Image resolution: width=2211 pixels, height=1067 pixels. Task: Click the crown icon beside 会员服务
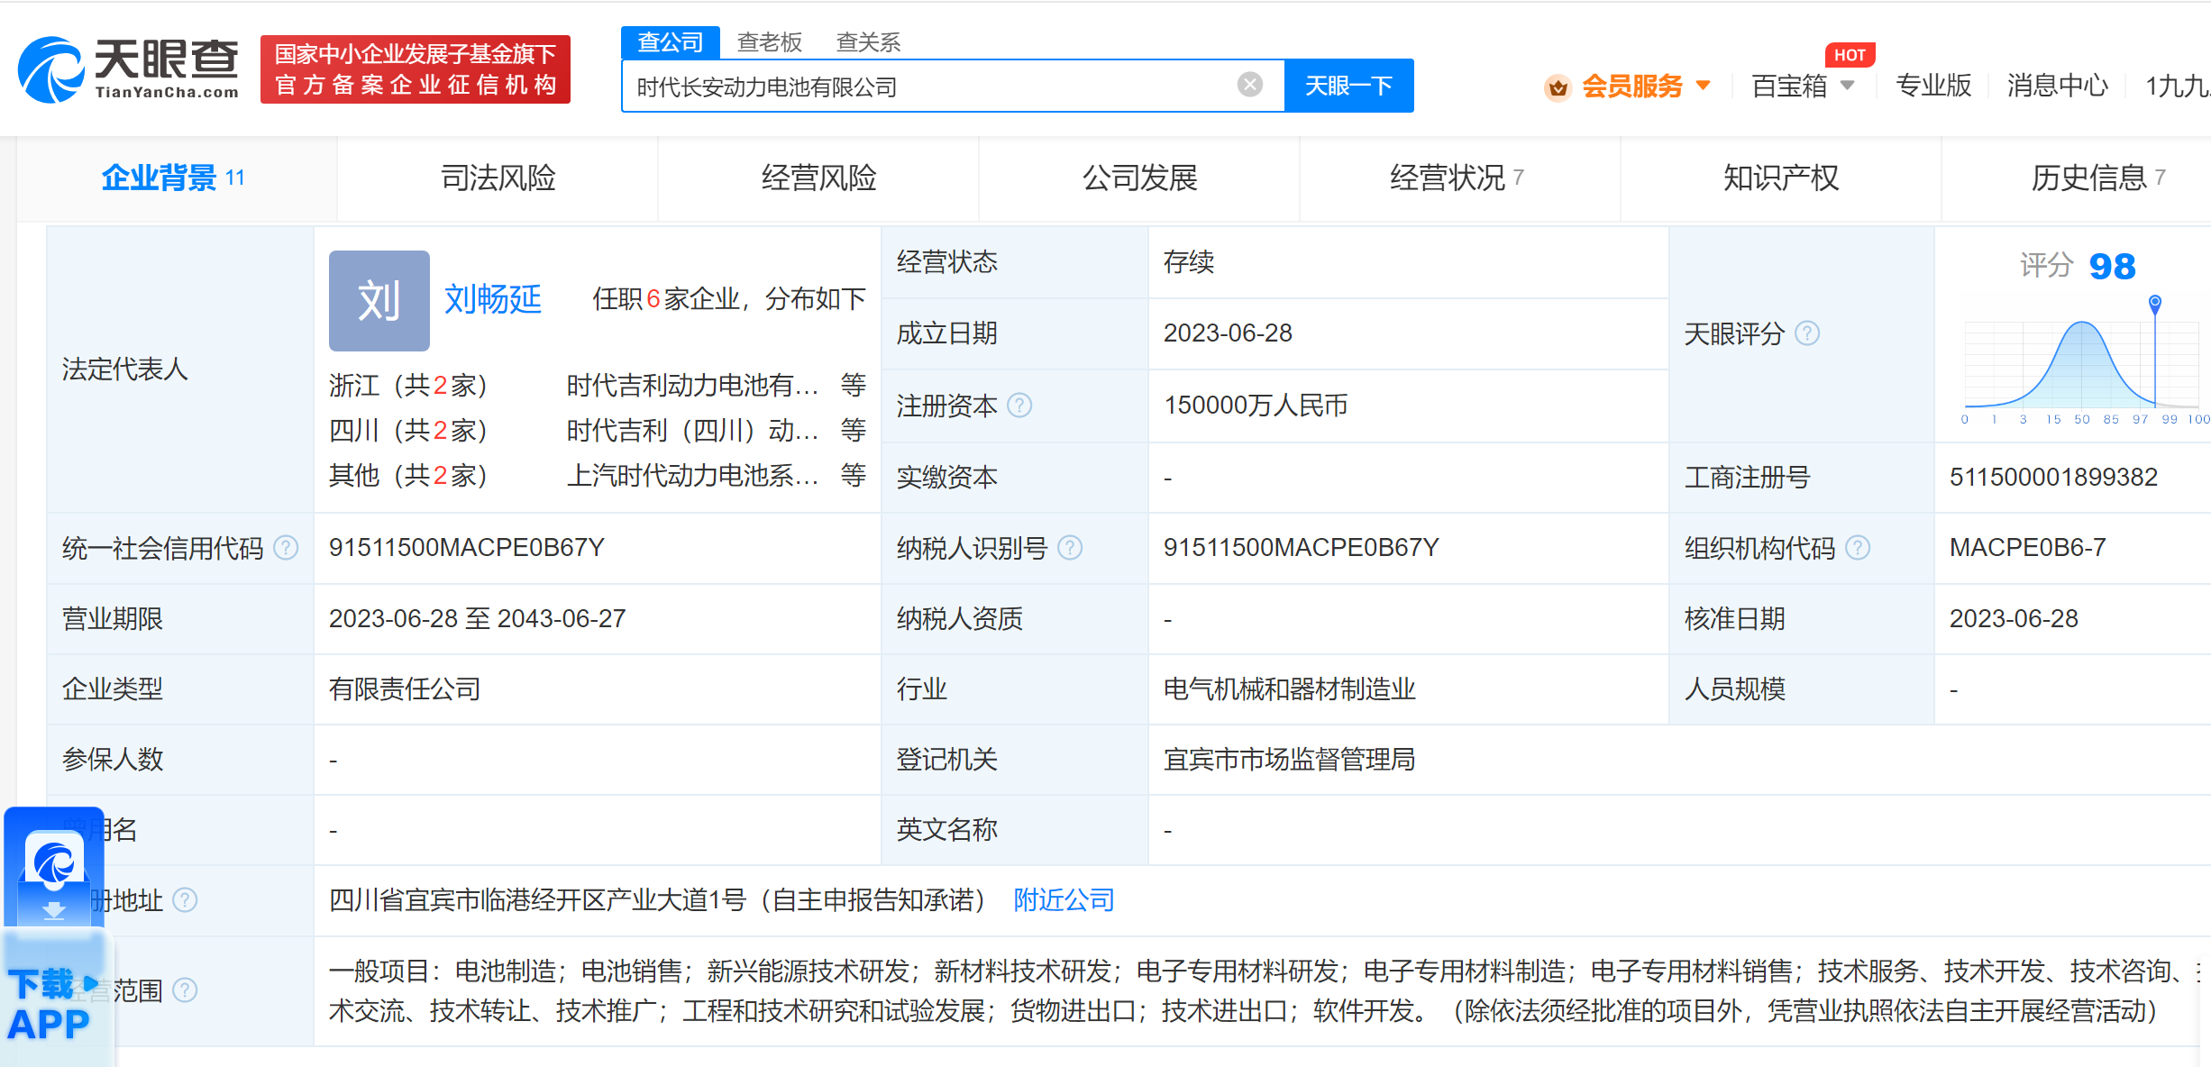pos(1558,87)
